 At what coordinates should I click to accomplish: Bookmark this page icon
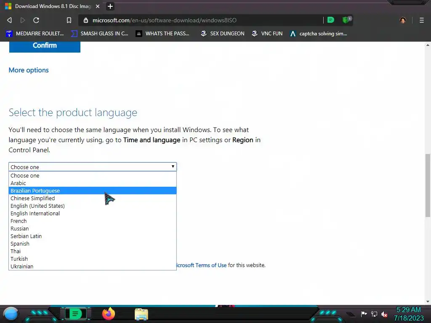pos(69,20)
